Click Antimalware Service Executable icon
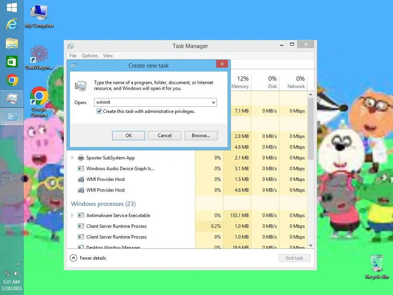393x295 pixels. coord(81,215)
